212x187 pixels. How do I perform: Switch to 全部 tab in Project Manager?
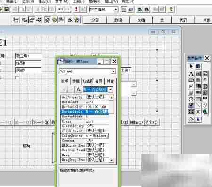[95, 20]
